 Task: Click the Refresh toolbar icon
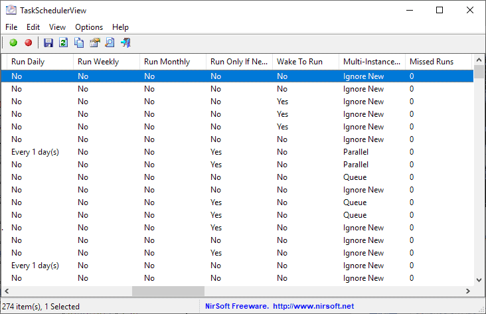tap(64, 42)
